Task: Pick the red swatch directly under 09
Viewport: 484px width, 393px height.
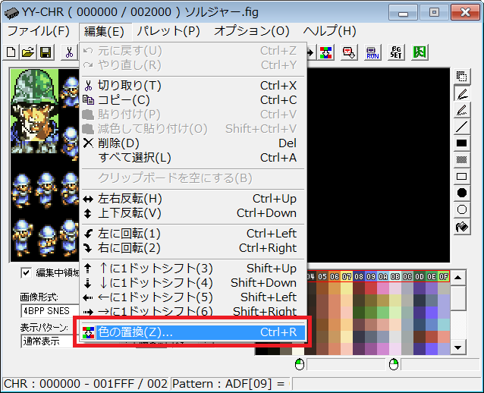Action: point(371,288)
